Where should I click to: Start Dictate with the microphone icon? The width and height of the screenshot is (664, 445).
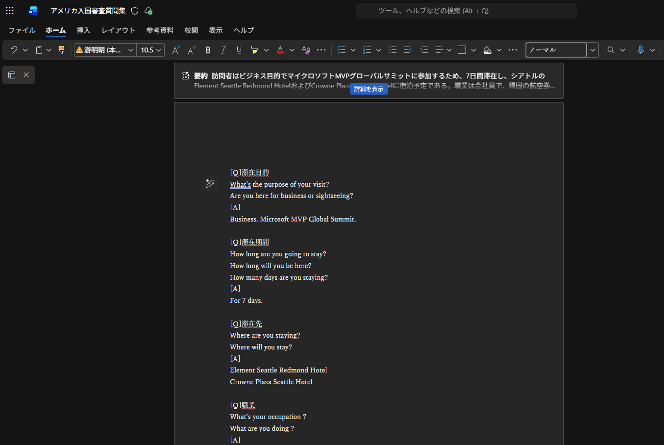(x=640, y=50)
